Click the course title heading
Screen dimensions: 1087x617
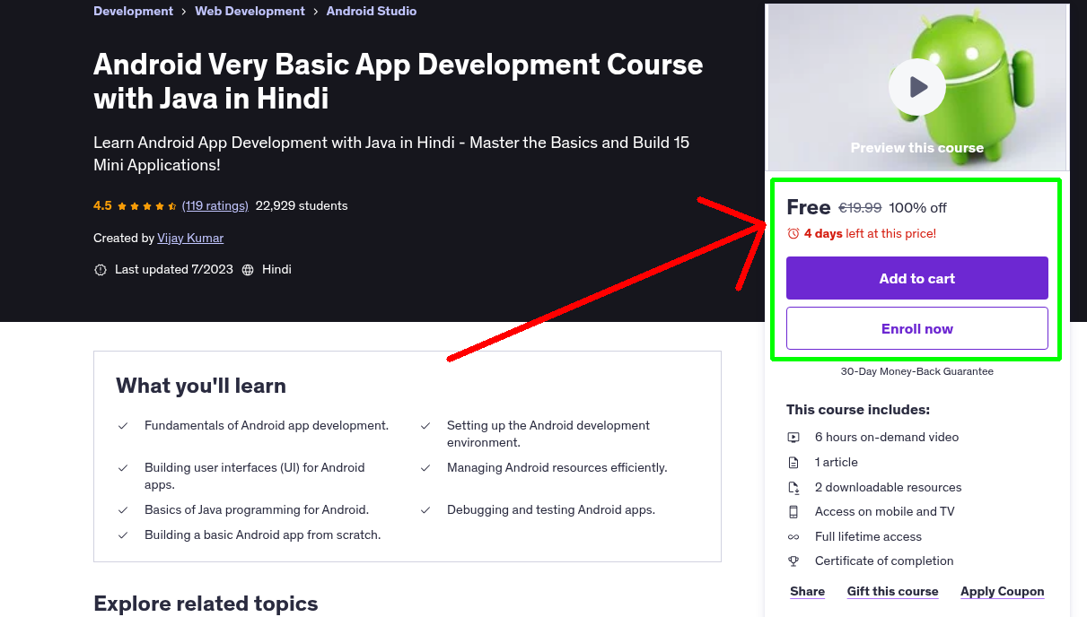tap(399, 81)
